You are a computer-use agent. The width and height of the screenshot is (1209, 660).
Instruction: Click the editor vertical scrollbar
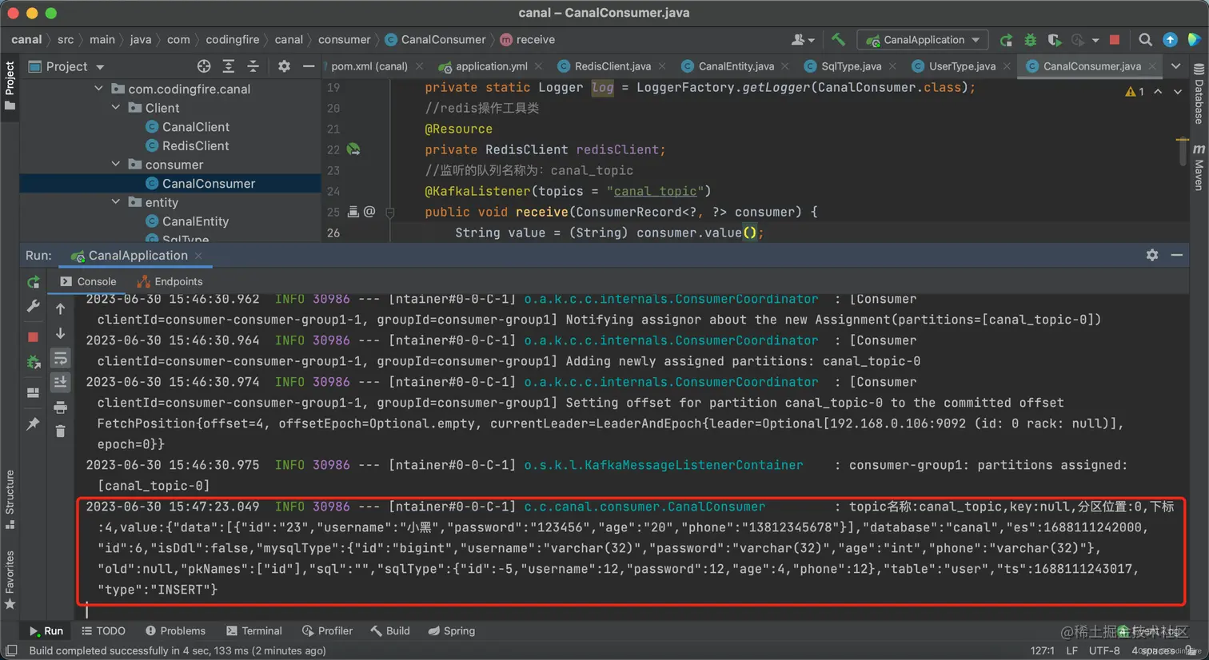1183,152
